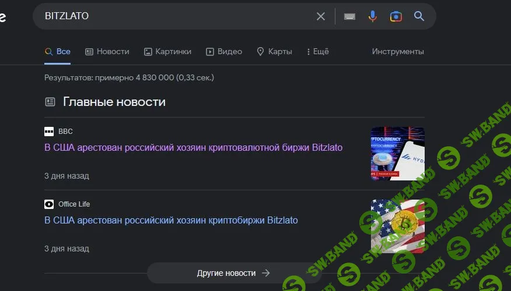Clear the search box with X icon

[x=321, y=16]
